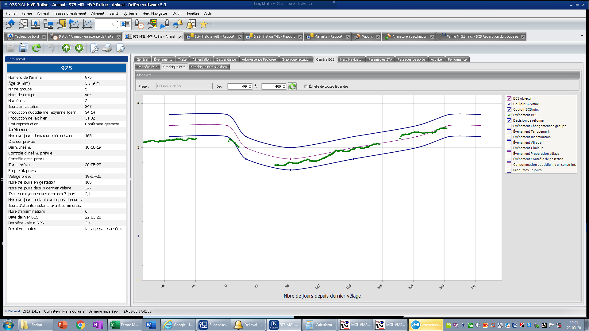Image resolution: width=589 pixels, height=331 pixels.
Task: Refresh the X axis range with green arrow
Action: [x=292, y=86]
